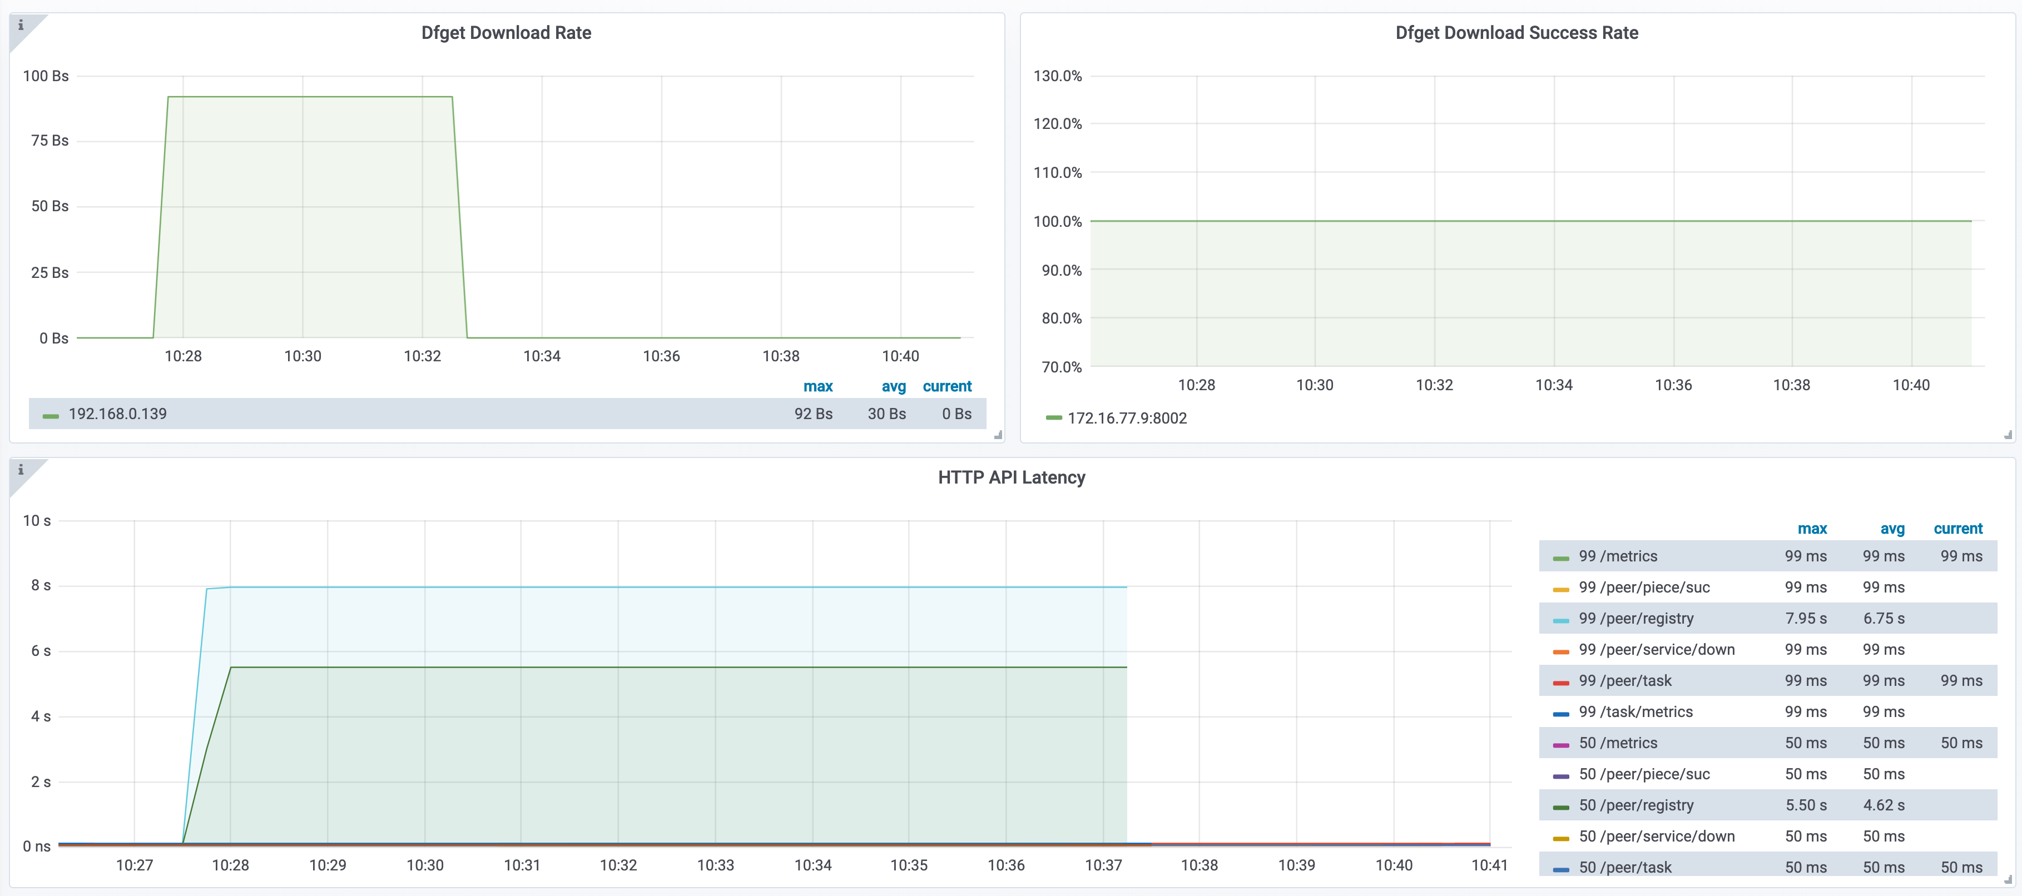Click color swatch of 99 /metrics series
This screenshot has height=896, width=2022.
click(x=1560, y=558)
